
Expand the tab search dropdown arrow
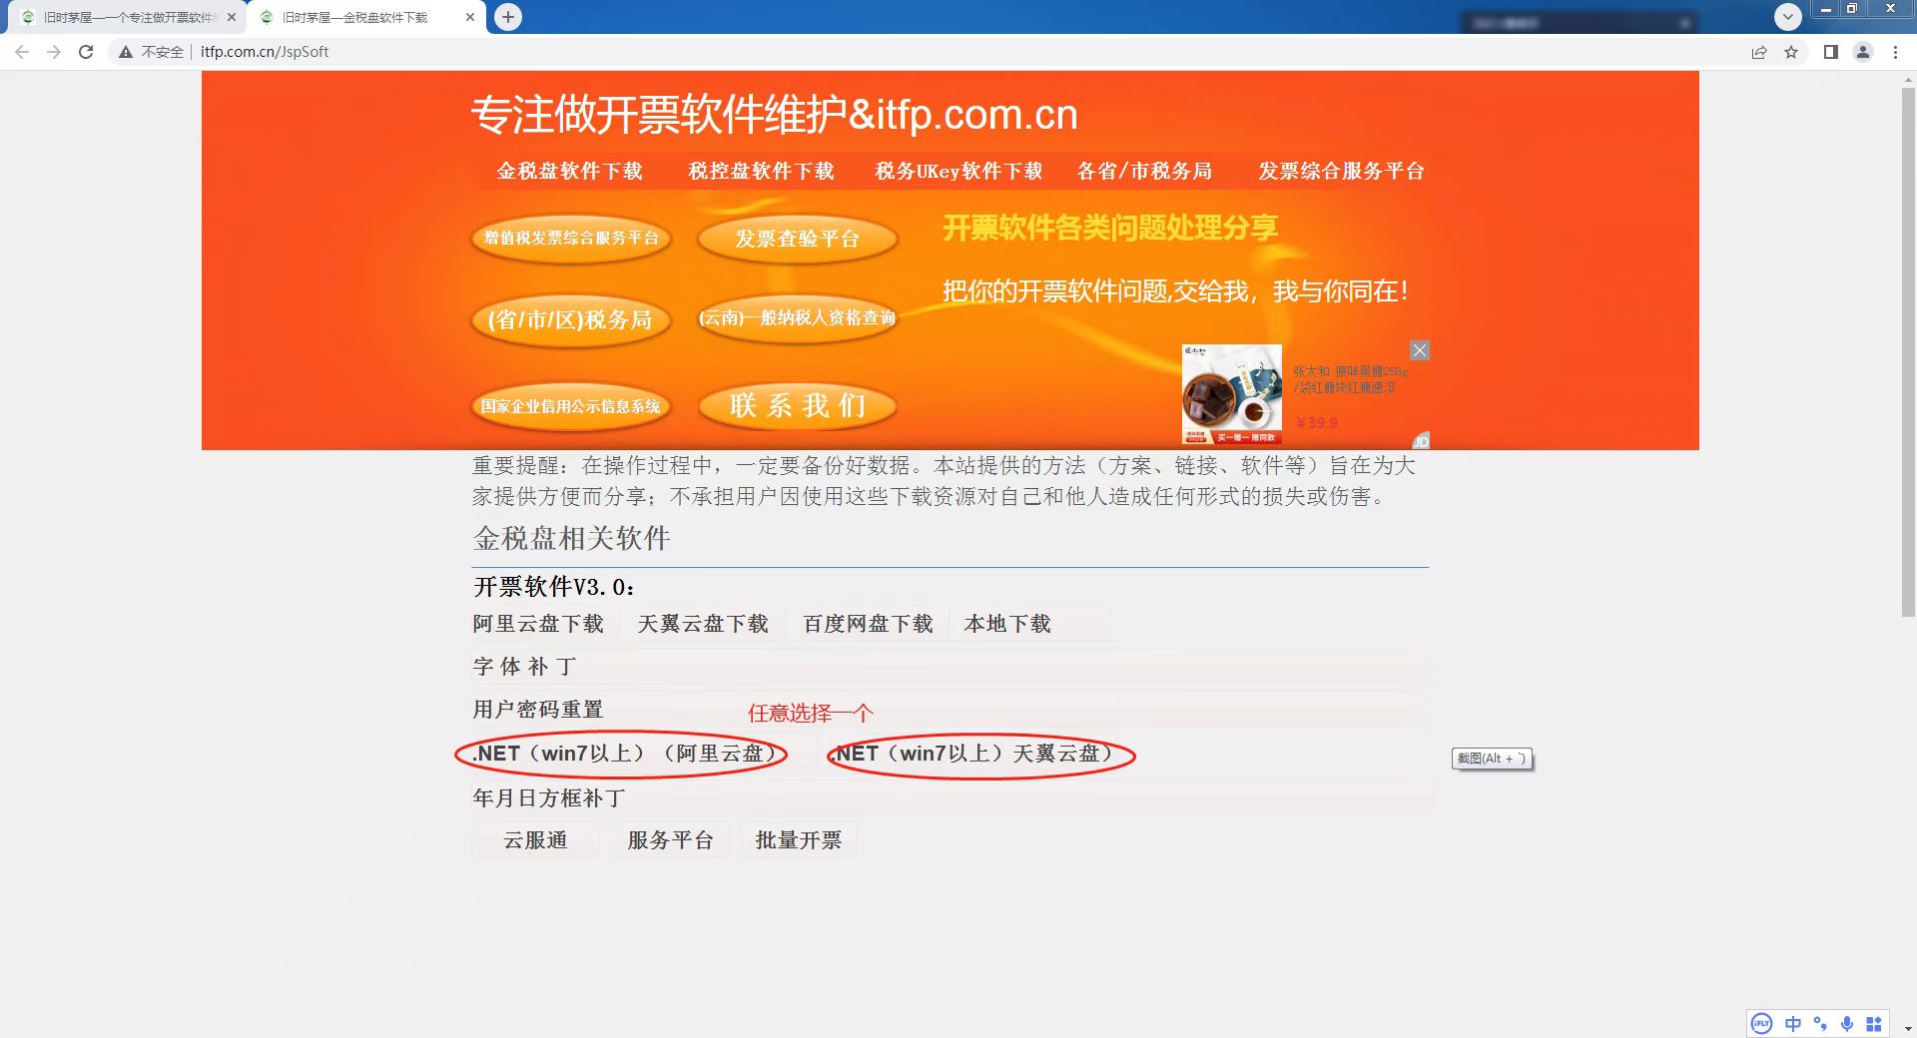[x=1787, y=16]
